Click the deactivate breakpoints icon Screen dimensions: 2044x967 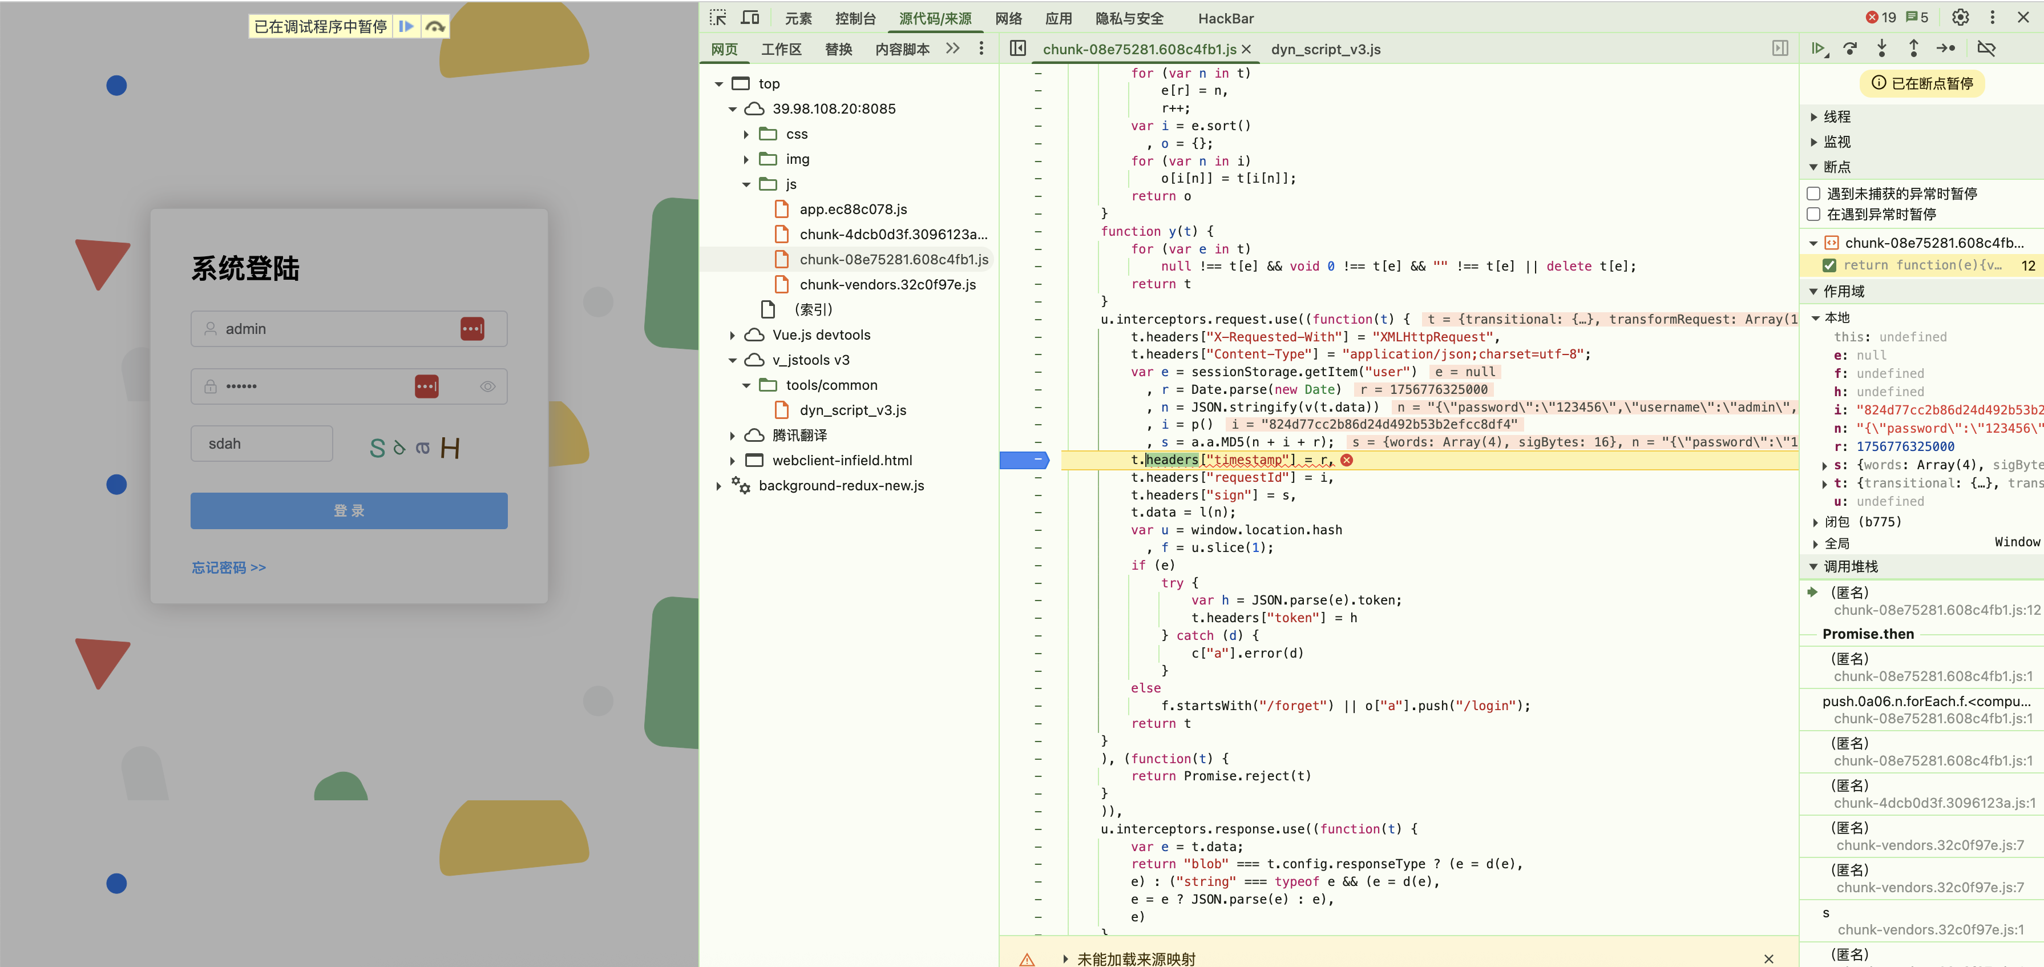tap(1986, 49)
